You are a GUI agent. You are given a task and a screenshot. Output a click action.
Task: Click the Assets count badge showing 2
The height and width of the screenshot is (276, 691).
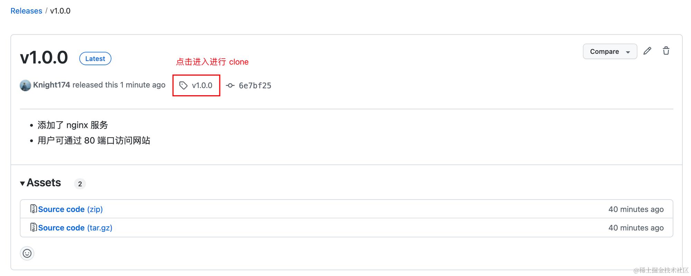(x=80, y=184)
